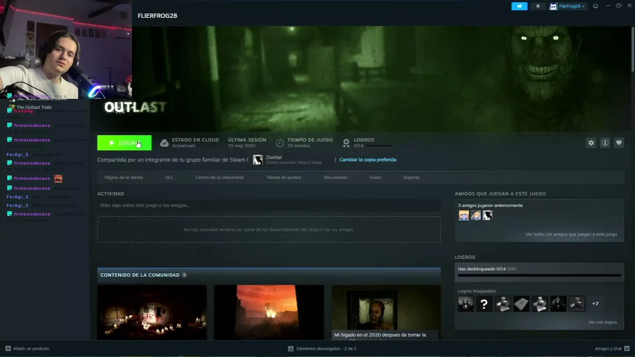This screenshot has width=635, height=357.
Task: Show game info icon
Action: tap(605, 143)
